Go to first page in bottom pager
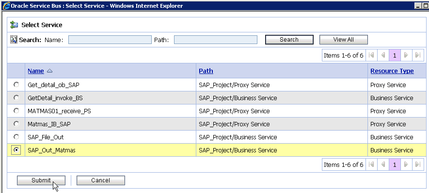Image resolution: width=429 pixels, height=193 pixels. (x=371, y=164)
